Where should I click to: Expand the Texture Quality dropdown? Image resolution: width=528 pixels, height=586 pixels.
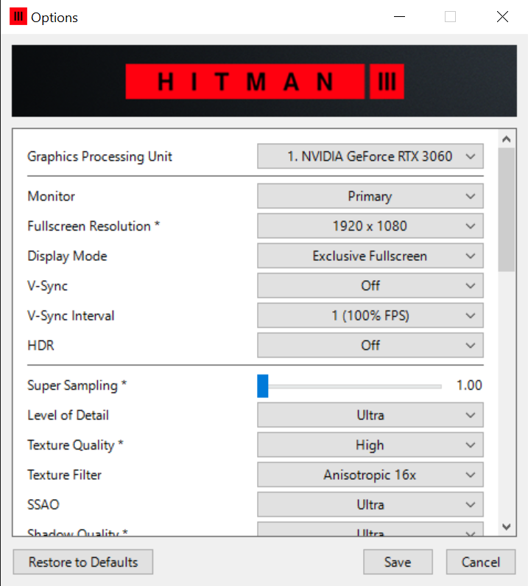click(x=370, y=445)
